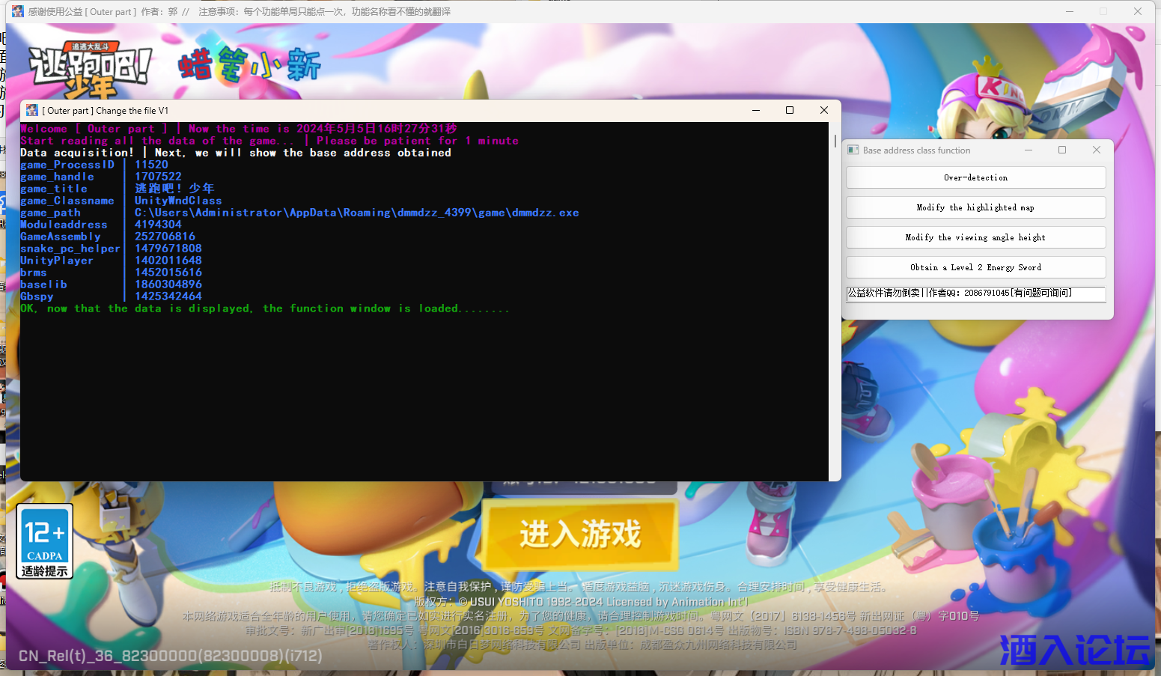Click the 蜡笔小新 collaboration logo
1161x676 pixels.
click(x=249, y=65)
